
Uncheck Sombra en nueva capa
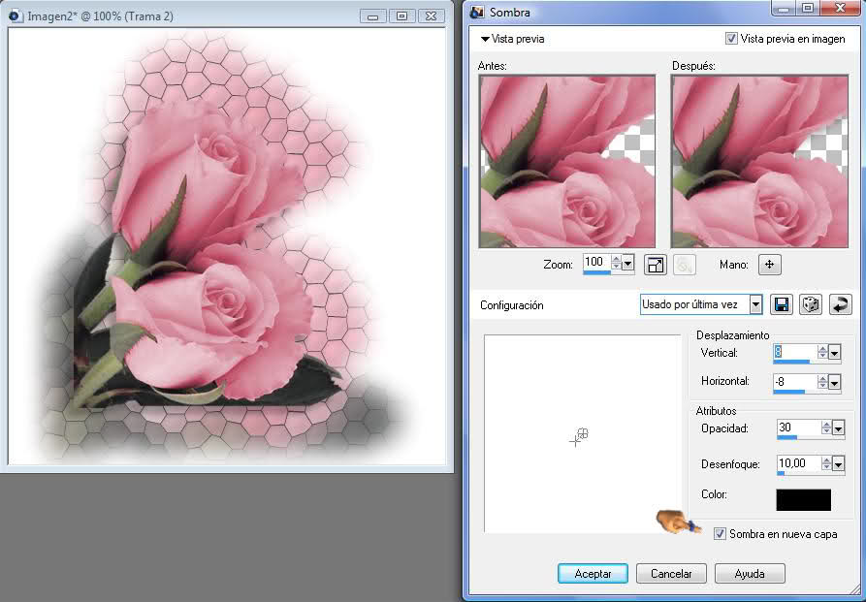click(720, 534)
